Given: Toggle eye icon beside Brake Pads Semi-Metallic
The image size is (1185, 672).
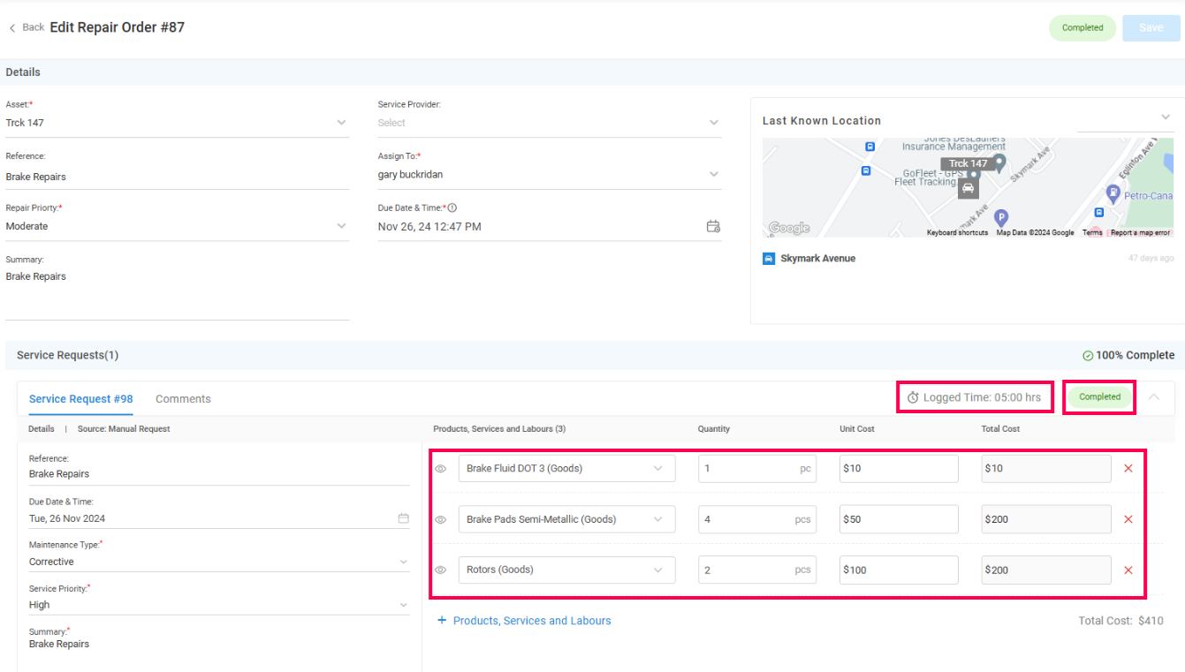Looking at the screenshot, I should [441, 520].
